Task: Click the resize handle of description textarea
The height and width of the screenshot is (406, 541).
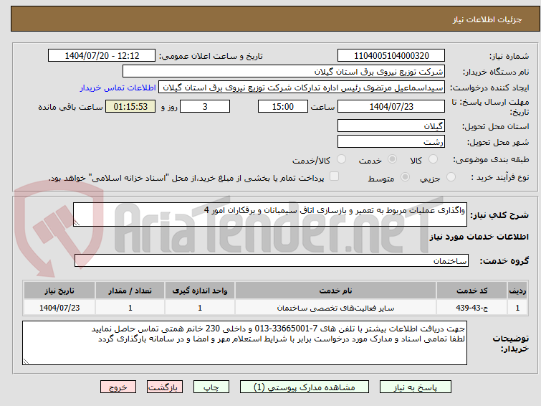Action: point(77,223)
